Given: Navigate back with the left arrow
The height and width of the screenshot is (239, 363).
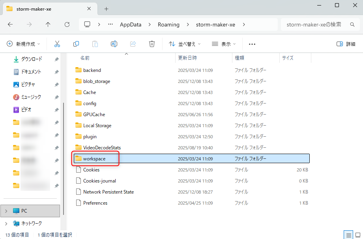Looking at the screenshot, I should pyautogui.click(x=10, y=24).
